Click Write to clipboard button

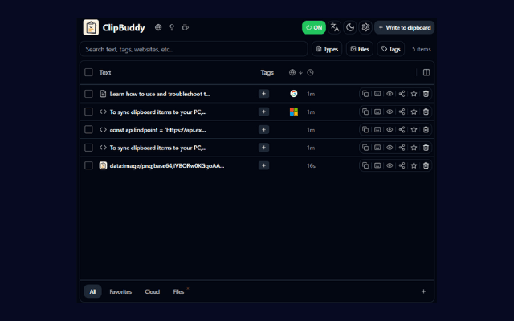click(405, 27)
